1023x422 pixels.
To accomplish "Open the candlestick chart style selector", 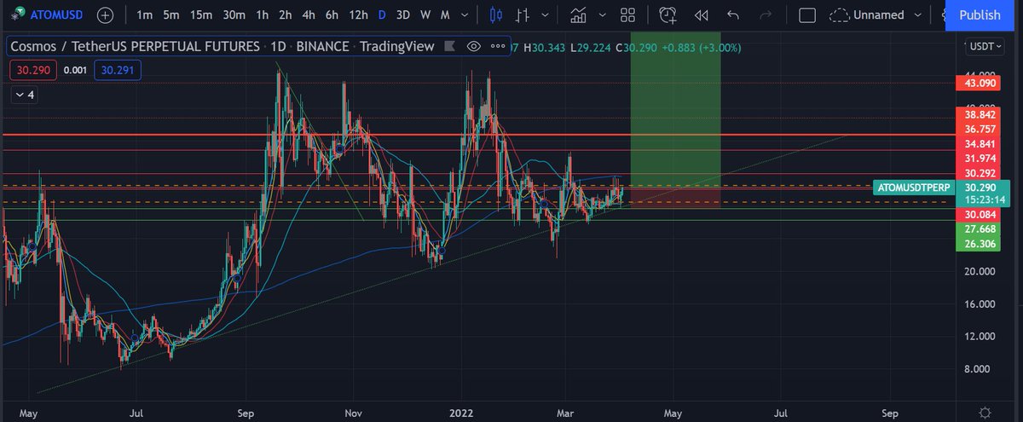I will (498, 15).
